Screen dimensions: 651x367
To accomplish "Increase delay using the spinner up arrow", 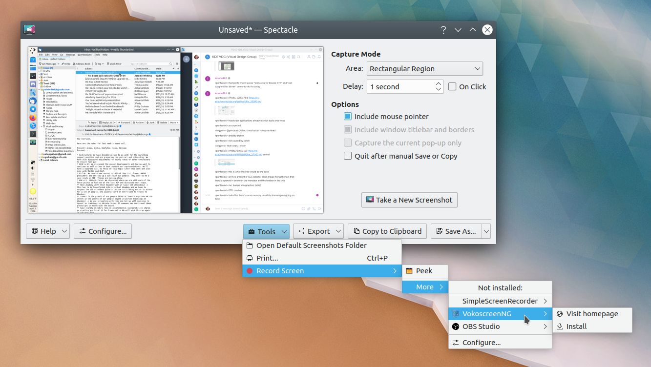I will tap(439, 83).
